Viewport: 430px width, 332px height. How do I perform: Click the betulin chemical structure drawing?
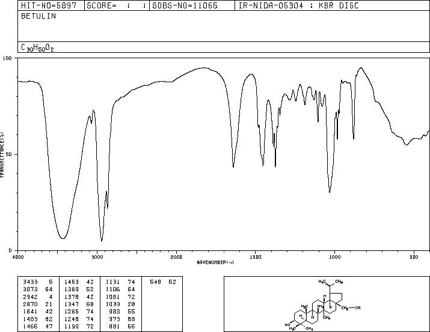point(323,304)
